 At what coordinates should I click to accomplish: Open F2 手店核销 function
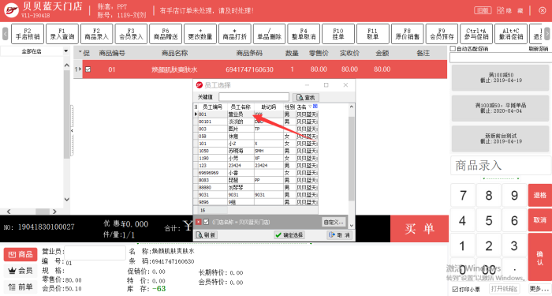pos(28,34)
